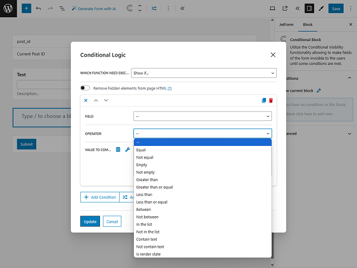This screenshot has width=357, height=268.
Task: Open the JetForm styles brush icon
Action: (x=321, y=8)
